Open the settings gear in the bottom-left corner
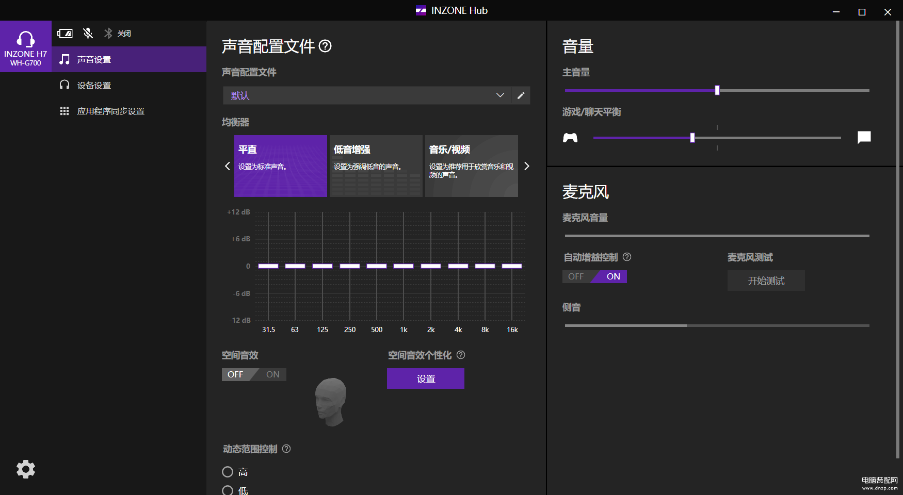This screenshot has width=903, height=495. [x=26, y=469]
